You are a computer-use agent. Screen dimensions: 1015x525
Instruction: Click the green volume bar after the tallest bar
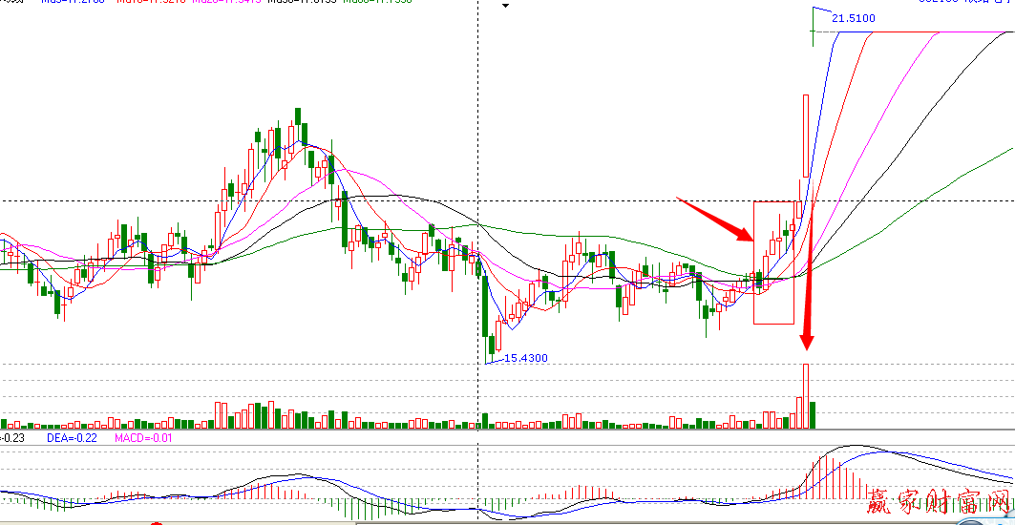click(813, 415)
